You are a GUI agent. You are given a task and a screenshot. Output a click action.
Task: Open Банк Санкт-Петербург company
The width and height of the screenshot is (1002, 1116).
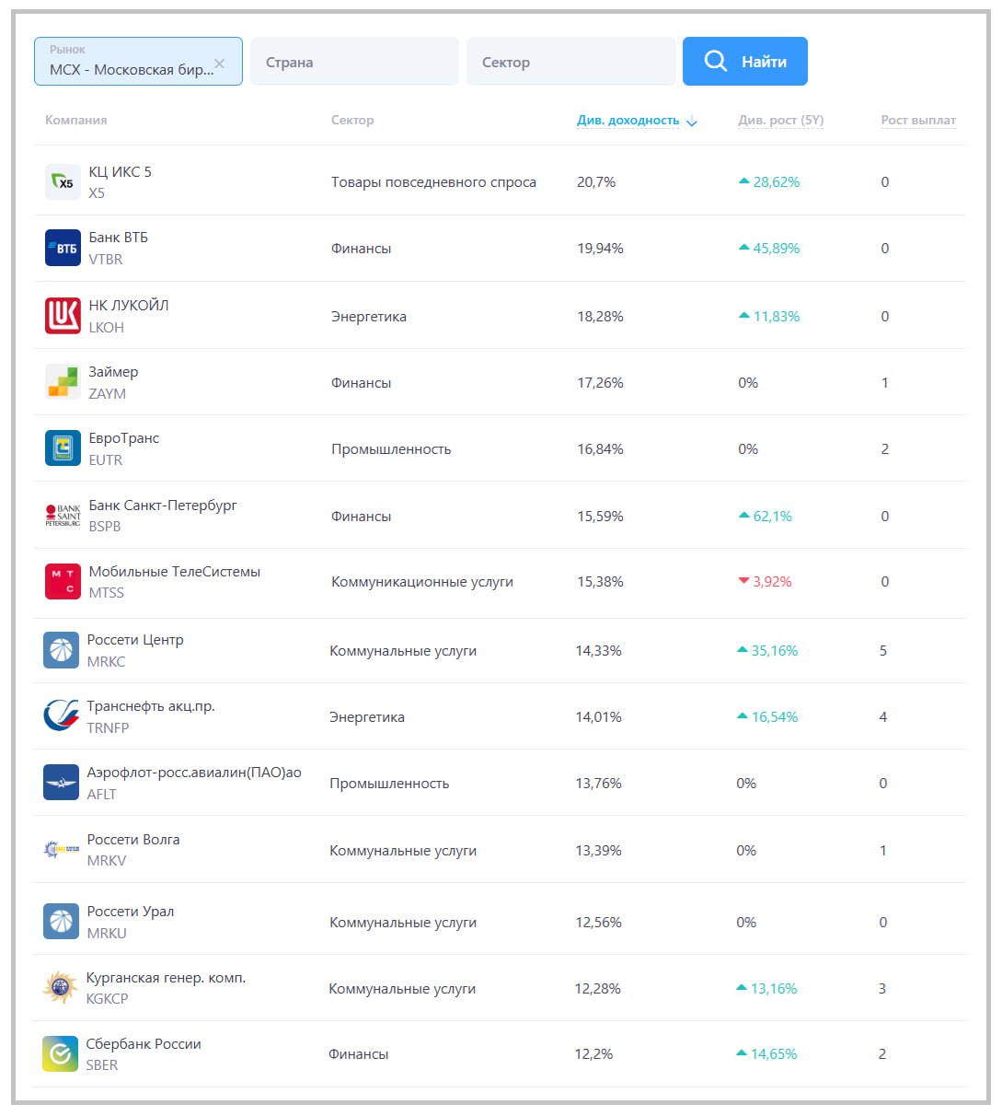pyautogui.click(x=163, y=506)
